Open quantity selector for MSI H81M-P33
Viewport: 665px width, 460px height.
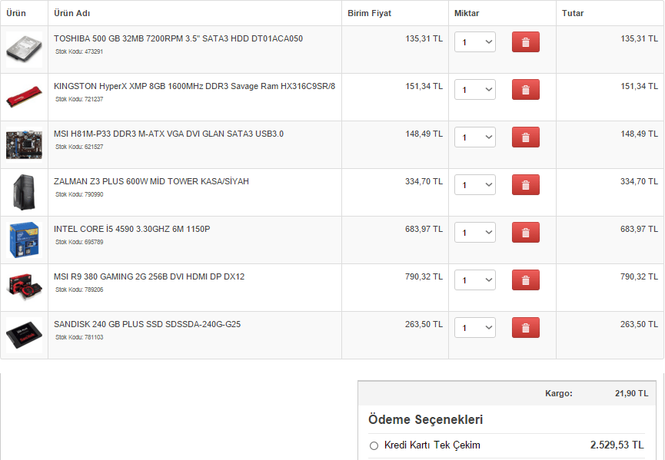[475, 137]
